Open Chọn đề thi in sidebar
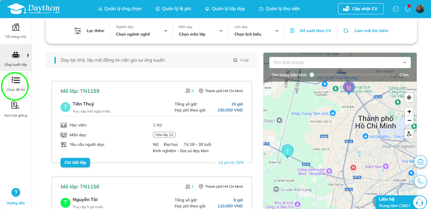Image resolution: width=431 pixels, height=209 pixels. 16,84
